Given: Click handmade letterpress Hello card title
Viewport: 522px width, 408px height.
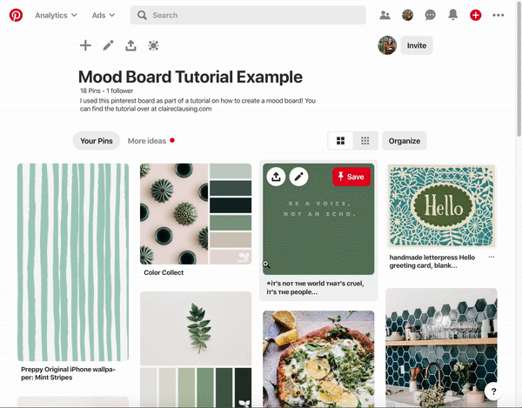Looking at the screenshot, I should 432,261.
